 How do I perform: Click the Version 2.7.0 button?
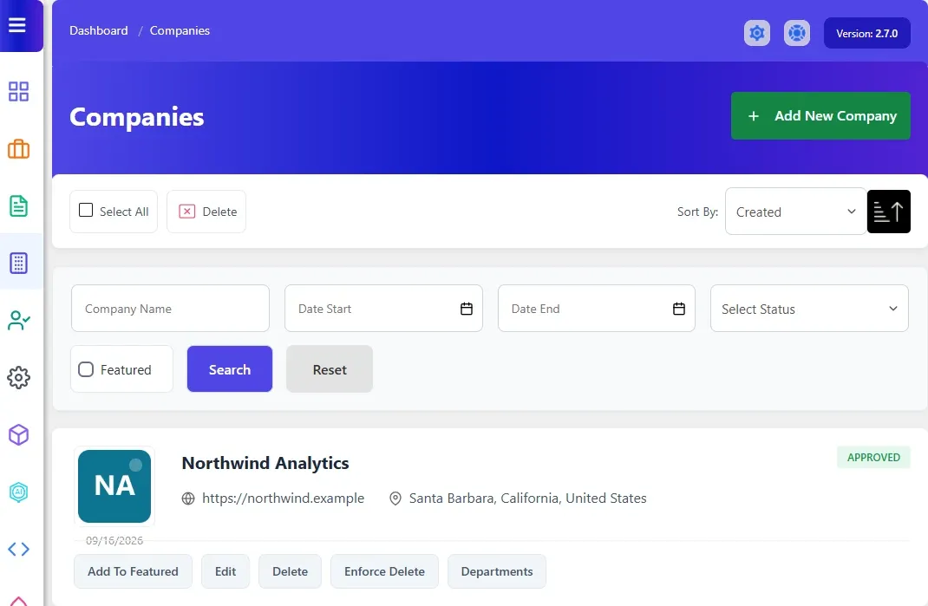pyautogui.click(x=867, y=33)
